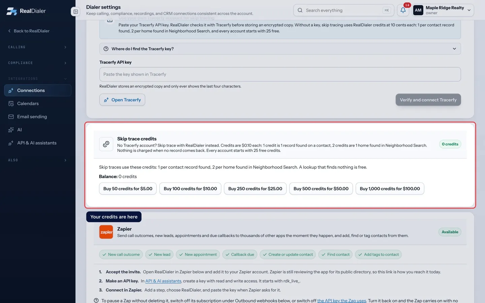Click the Connections plug icon in sidebar

11,90
